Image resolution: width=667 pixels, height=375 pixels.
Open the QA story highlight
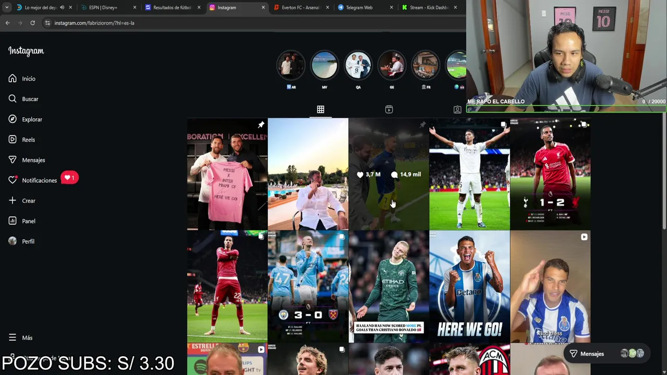(x=358, y=65)
